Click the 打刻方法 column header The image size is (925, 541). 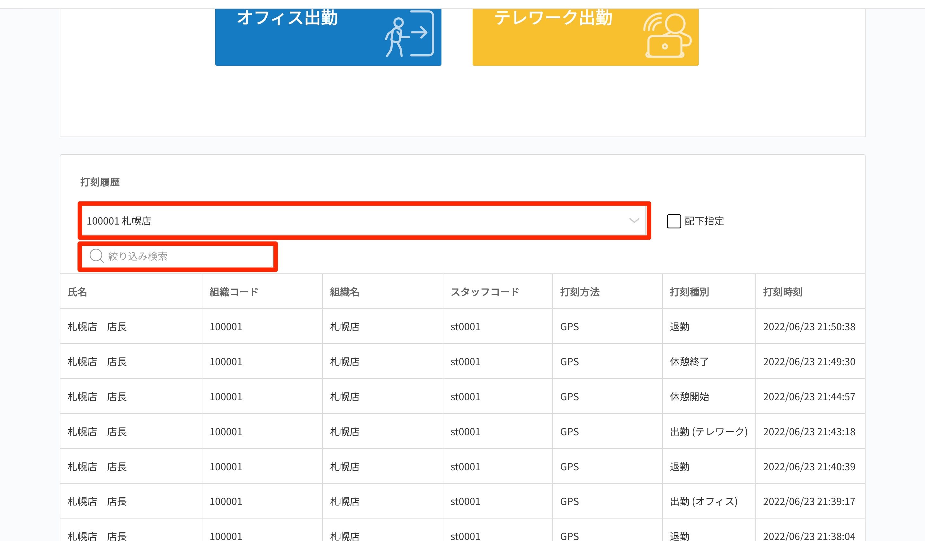[580, 292]
